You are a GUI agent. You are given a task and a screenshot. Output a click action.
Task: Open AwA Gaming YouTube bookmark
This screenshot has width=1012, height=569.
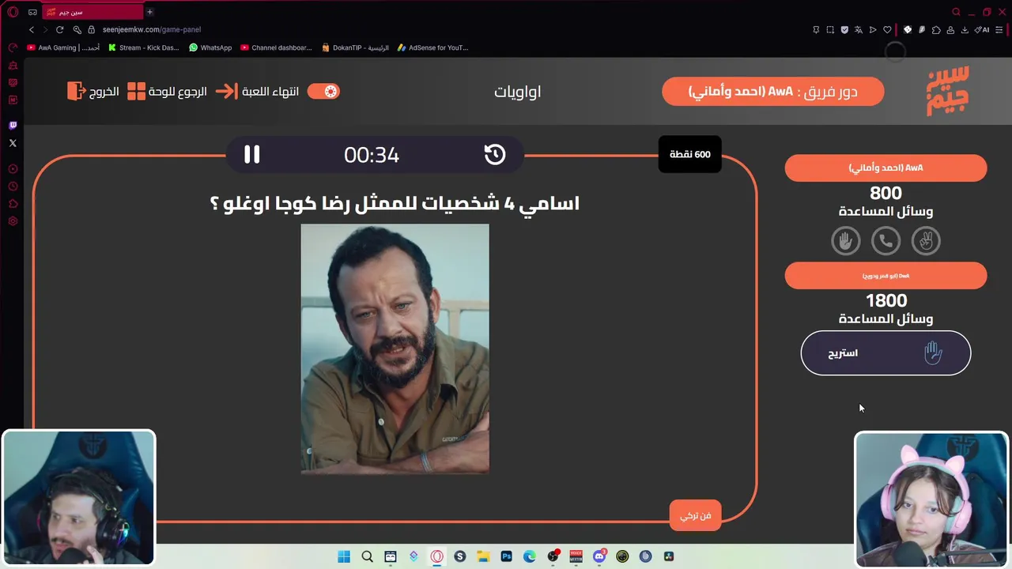click(63, 47)
